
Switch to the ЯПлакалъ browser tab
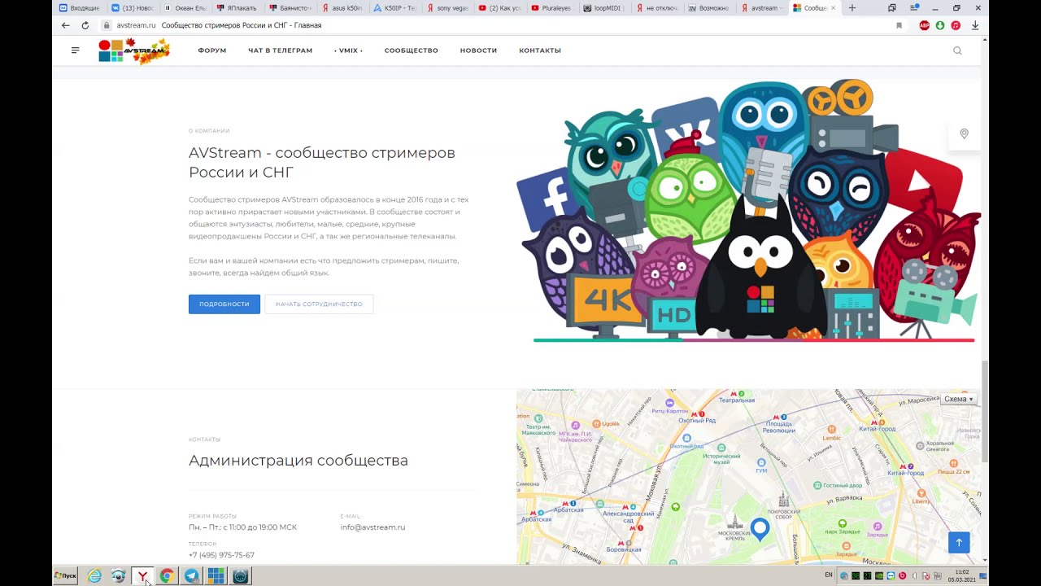(x=237, y=8)
